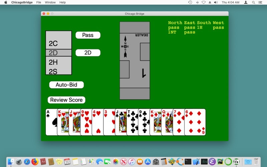Open Emacs from the dock
Viewport: 267px width, 167px height.
212,161
